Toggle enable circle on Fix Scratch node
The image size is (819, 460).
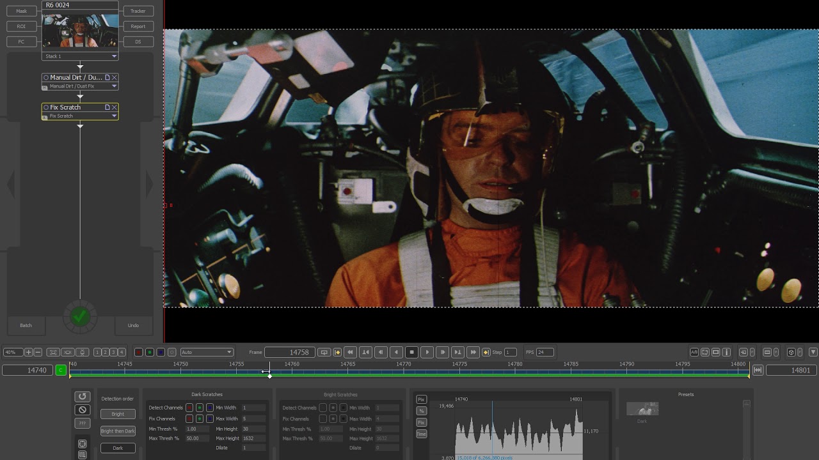[46, 107]
